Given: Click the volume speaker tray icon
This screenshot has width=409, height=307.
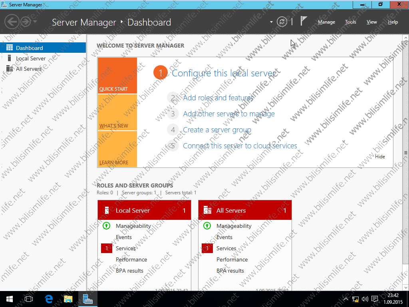Looking at the screenshot, I should point(365,299).
